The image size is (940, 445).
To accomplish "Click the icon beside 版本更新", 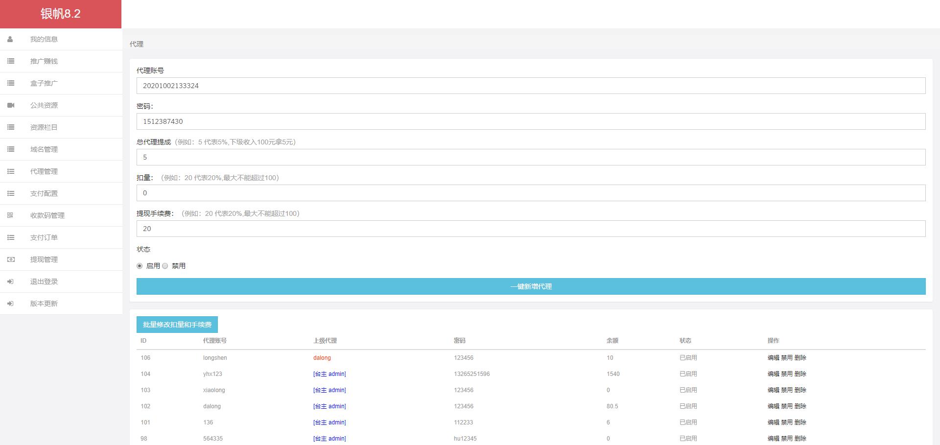I will [x=10, y=304].
